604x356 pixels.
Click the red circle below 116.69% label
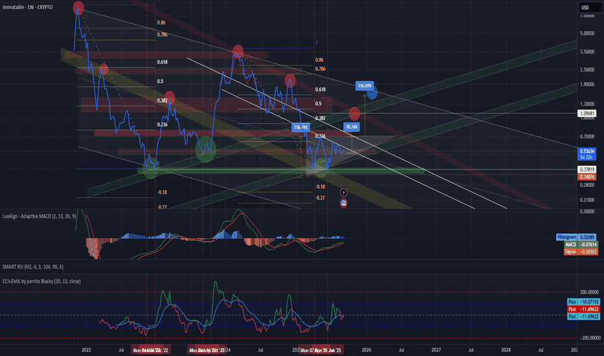click(354, 113)
